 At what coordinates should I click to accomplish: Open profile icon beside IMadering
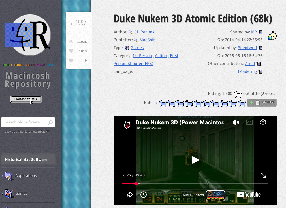point(260,72)
